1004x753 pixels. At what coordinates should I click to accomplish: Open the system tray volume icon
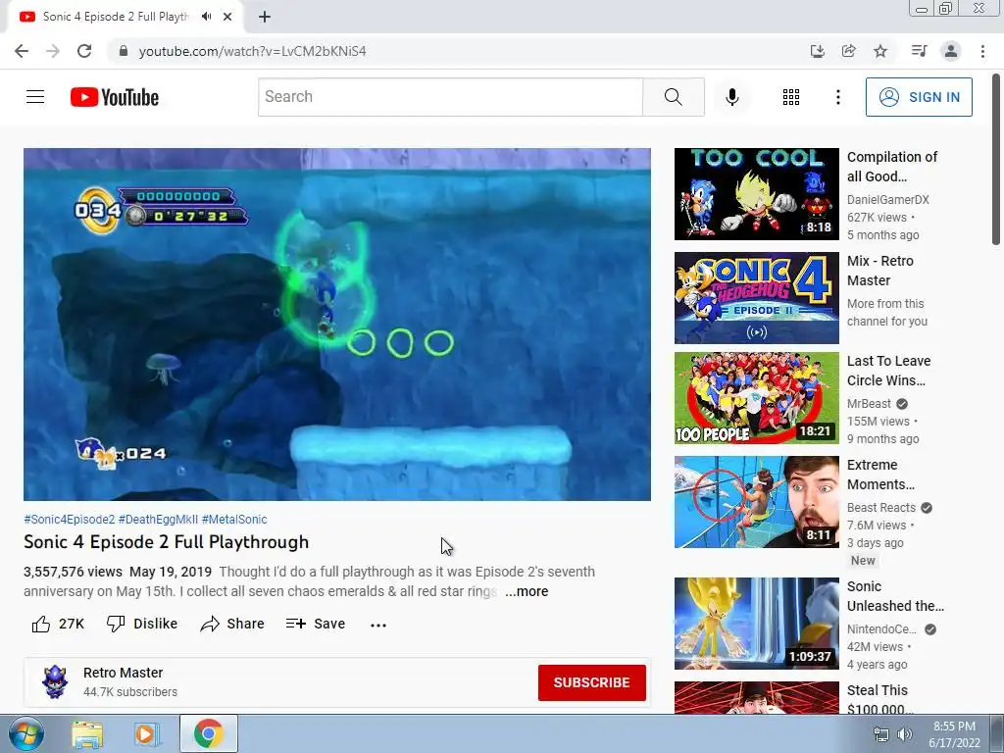[905, 734]
